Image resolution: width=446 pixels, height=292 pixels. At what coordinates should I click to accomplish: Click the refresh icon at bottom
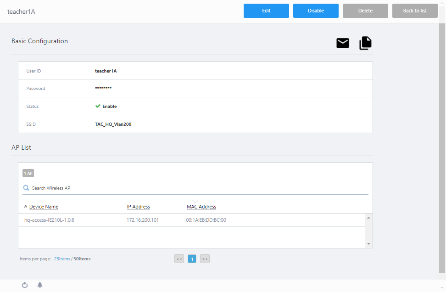point(25,285)
